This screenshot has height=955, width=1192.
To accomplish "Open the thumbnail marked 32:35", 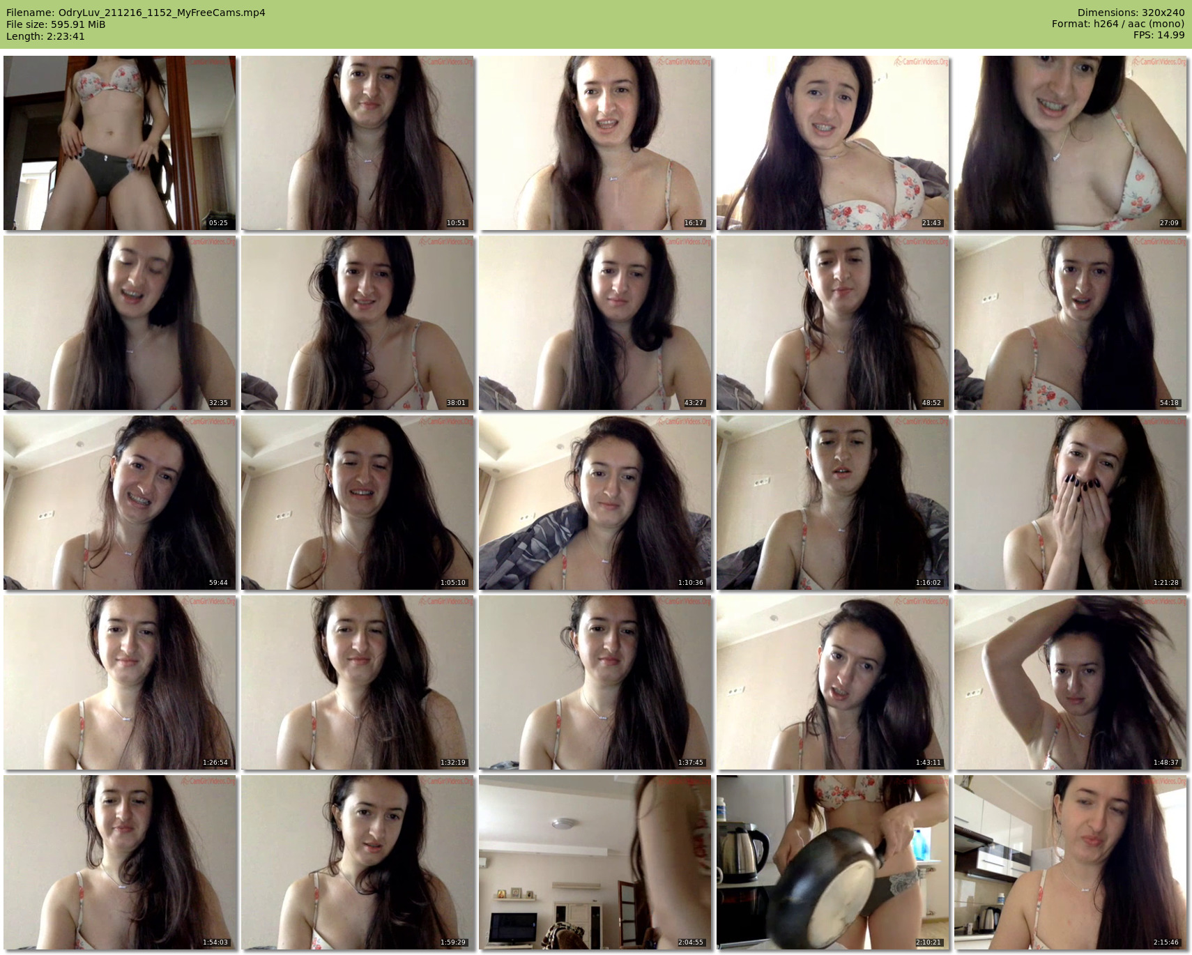I will tap(119, 323).
